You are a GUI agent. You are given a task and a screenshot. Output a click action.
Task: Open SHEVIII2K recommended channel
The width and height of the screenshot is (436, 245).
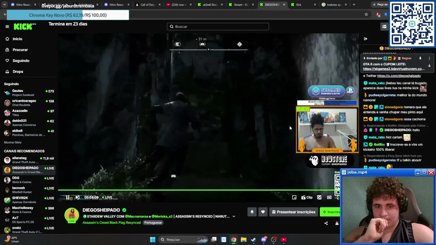pos(29,200)
